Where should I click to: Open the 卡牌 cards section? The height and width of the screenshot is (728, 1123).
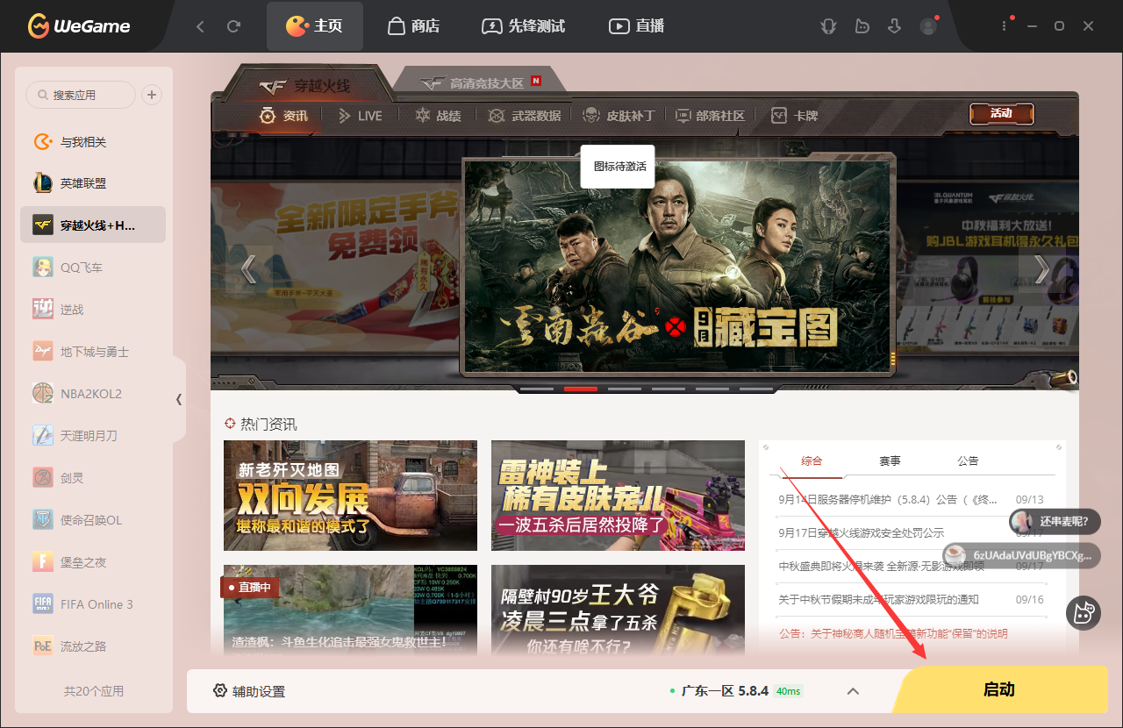pyautogui.click(x=795, y=115)
